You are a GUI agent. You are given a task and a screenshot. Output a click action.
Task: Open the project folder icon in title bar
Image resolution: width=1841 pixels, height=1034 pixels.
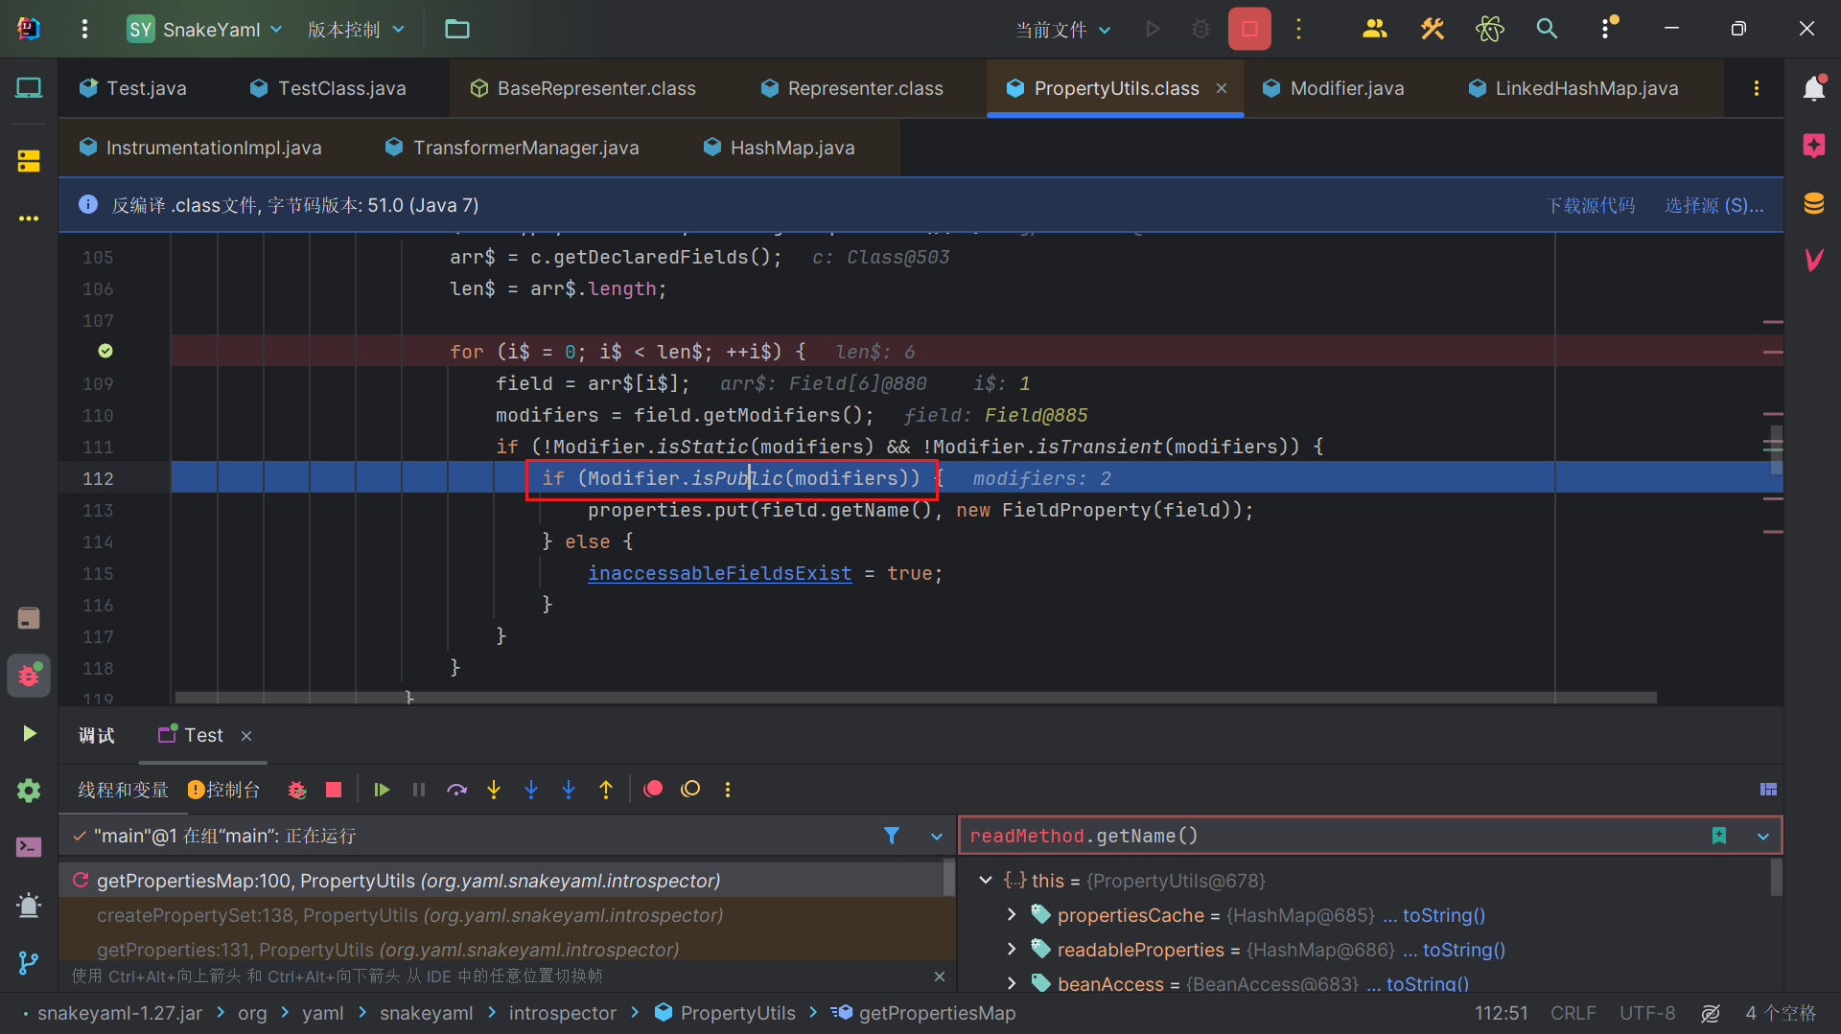click(x=457, y=29)
